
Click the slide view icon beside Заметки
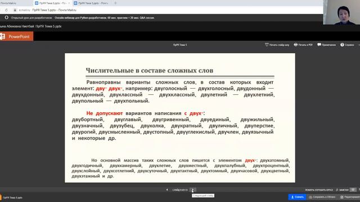click(x=353, y=190)
